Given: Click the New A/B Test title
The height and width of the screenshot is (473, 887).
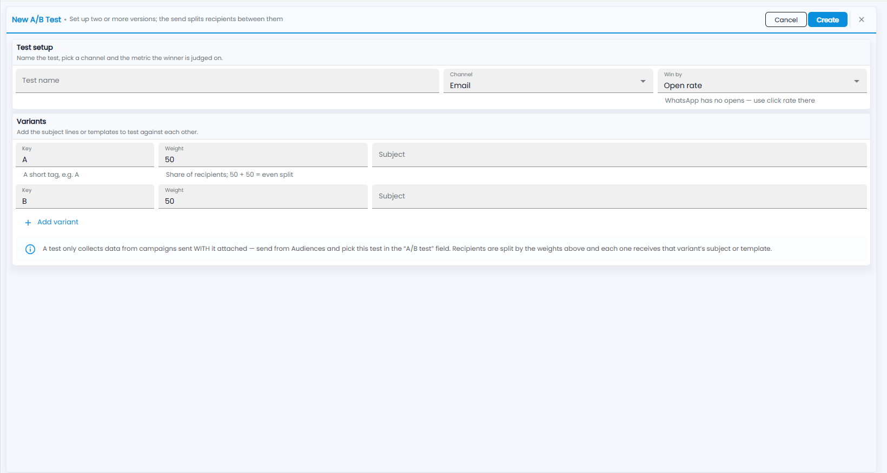Looking at the screenshot, I should click(x=36, y=19).
